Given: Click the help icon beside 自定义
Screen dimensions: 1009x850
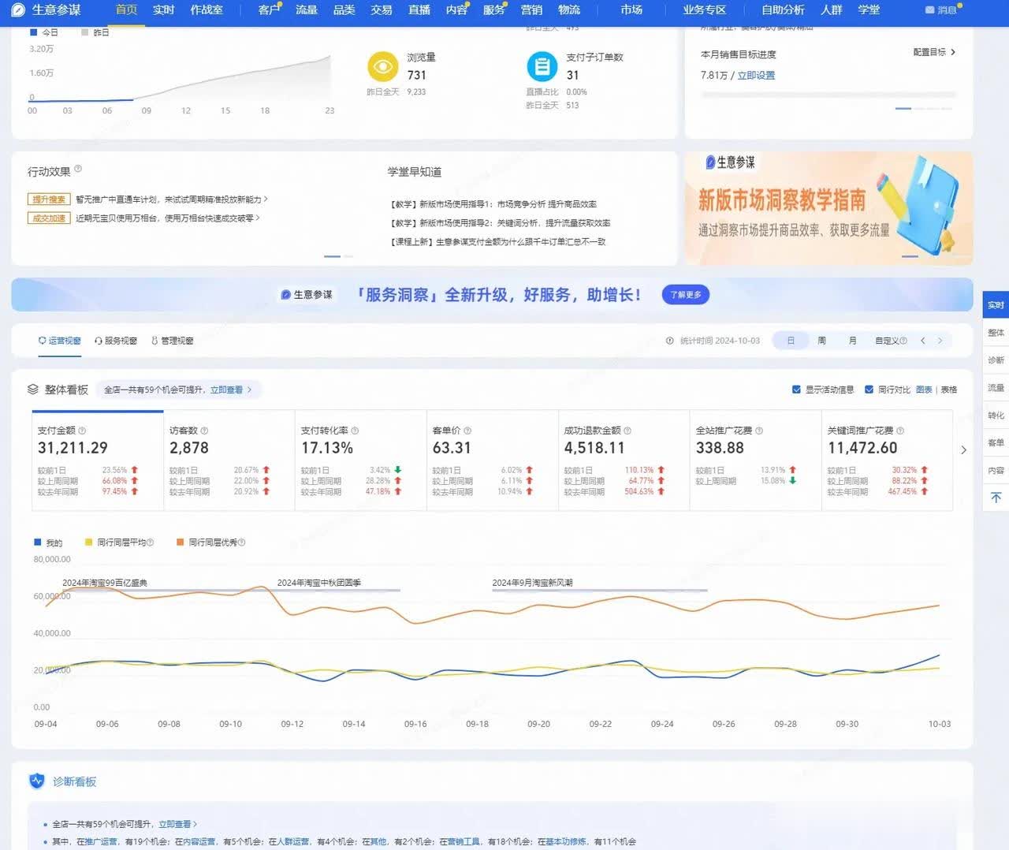Looking at the screenshot, I should [903, 341].
